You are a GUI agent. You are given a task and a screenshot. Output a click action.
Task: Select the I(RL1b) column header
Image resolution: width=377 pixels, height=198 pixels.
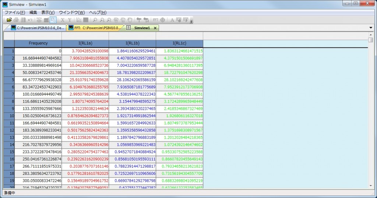point(132,43)
